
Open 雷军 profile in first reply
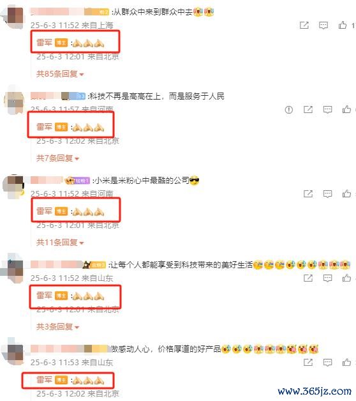[x=44, y=42]
